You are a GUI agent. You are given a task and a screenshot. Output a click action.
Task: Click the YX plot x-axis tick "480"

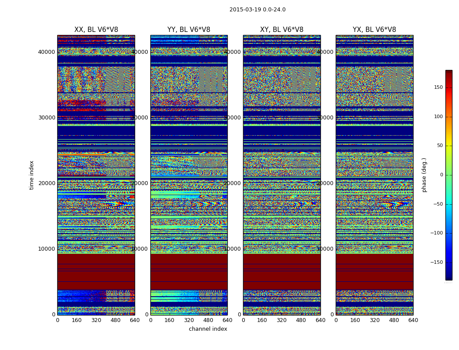coord(394,320)
